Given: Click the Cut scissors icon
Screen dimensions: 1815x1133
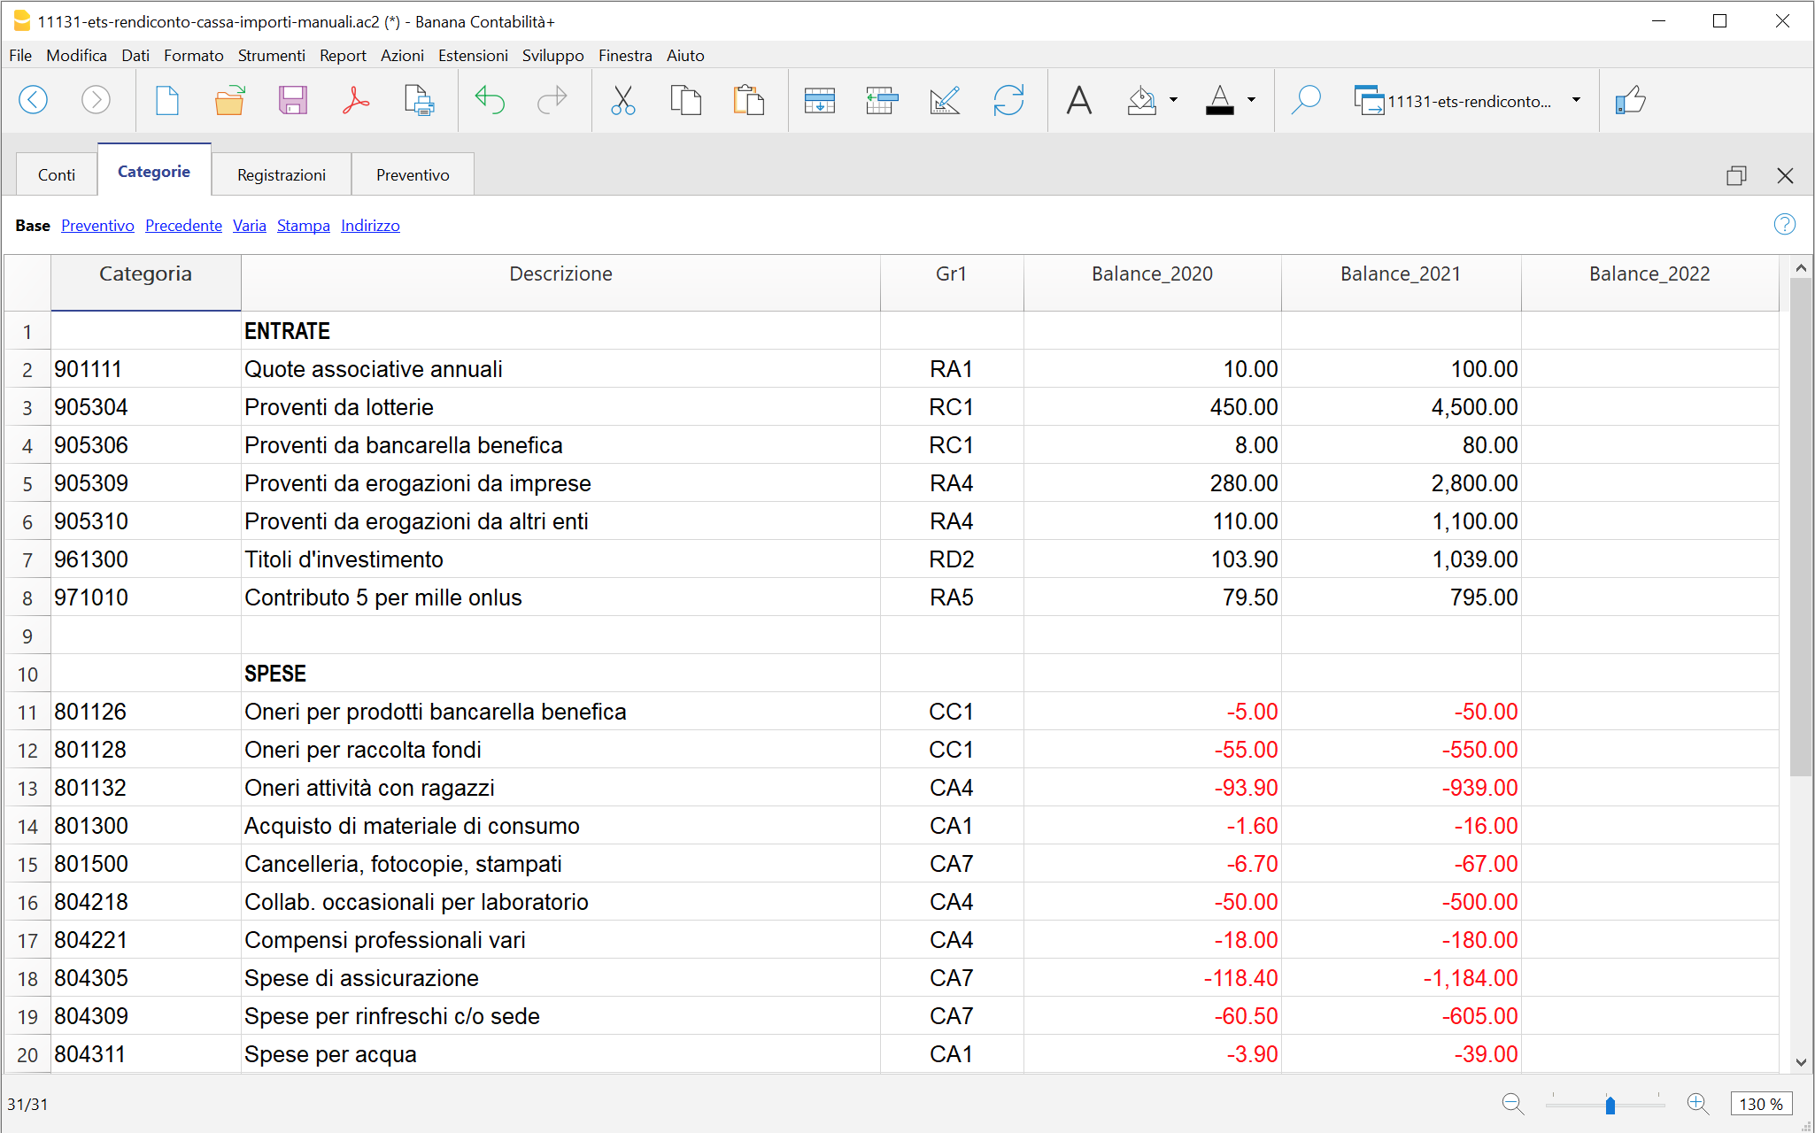Looking at the screenshot, I should point(623,100).
